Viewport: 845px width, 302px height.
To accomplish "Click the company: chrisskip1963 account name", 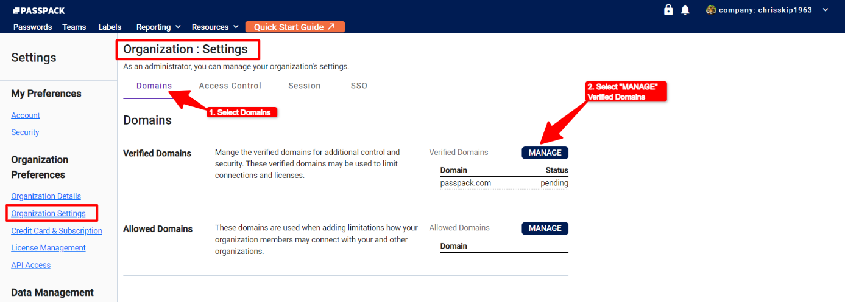I will click(765, 10).
